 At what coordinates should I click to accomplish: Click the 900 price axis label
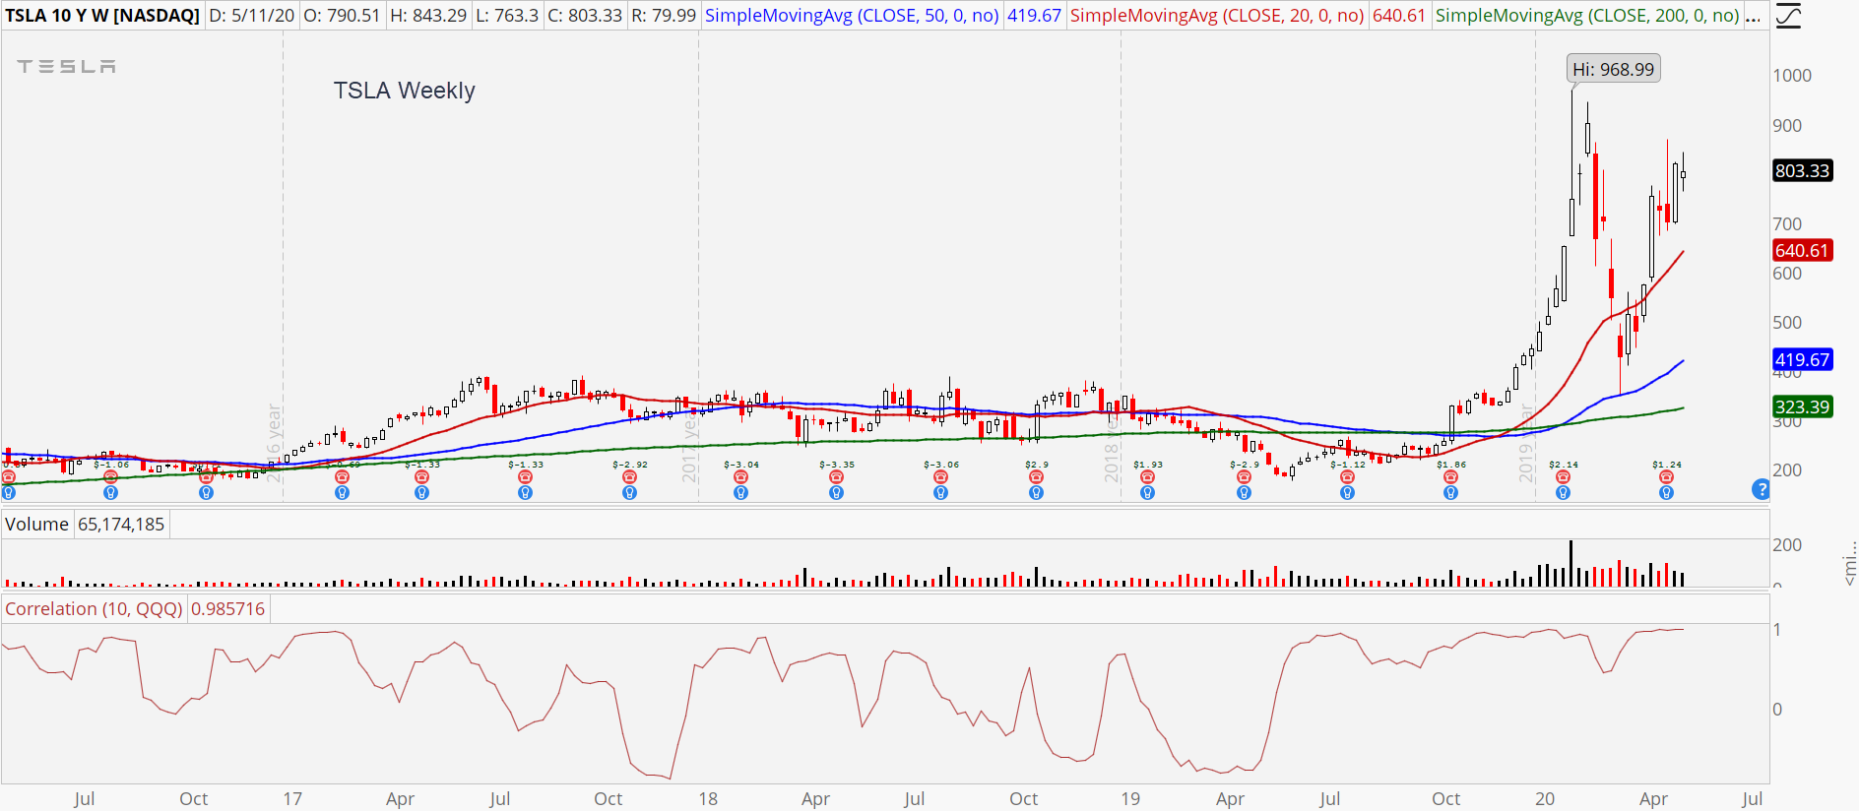pyautogui.click(x=1787, y=126)
